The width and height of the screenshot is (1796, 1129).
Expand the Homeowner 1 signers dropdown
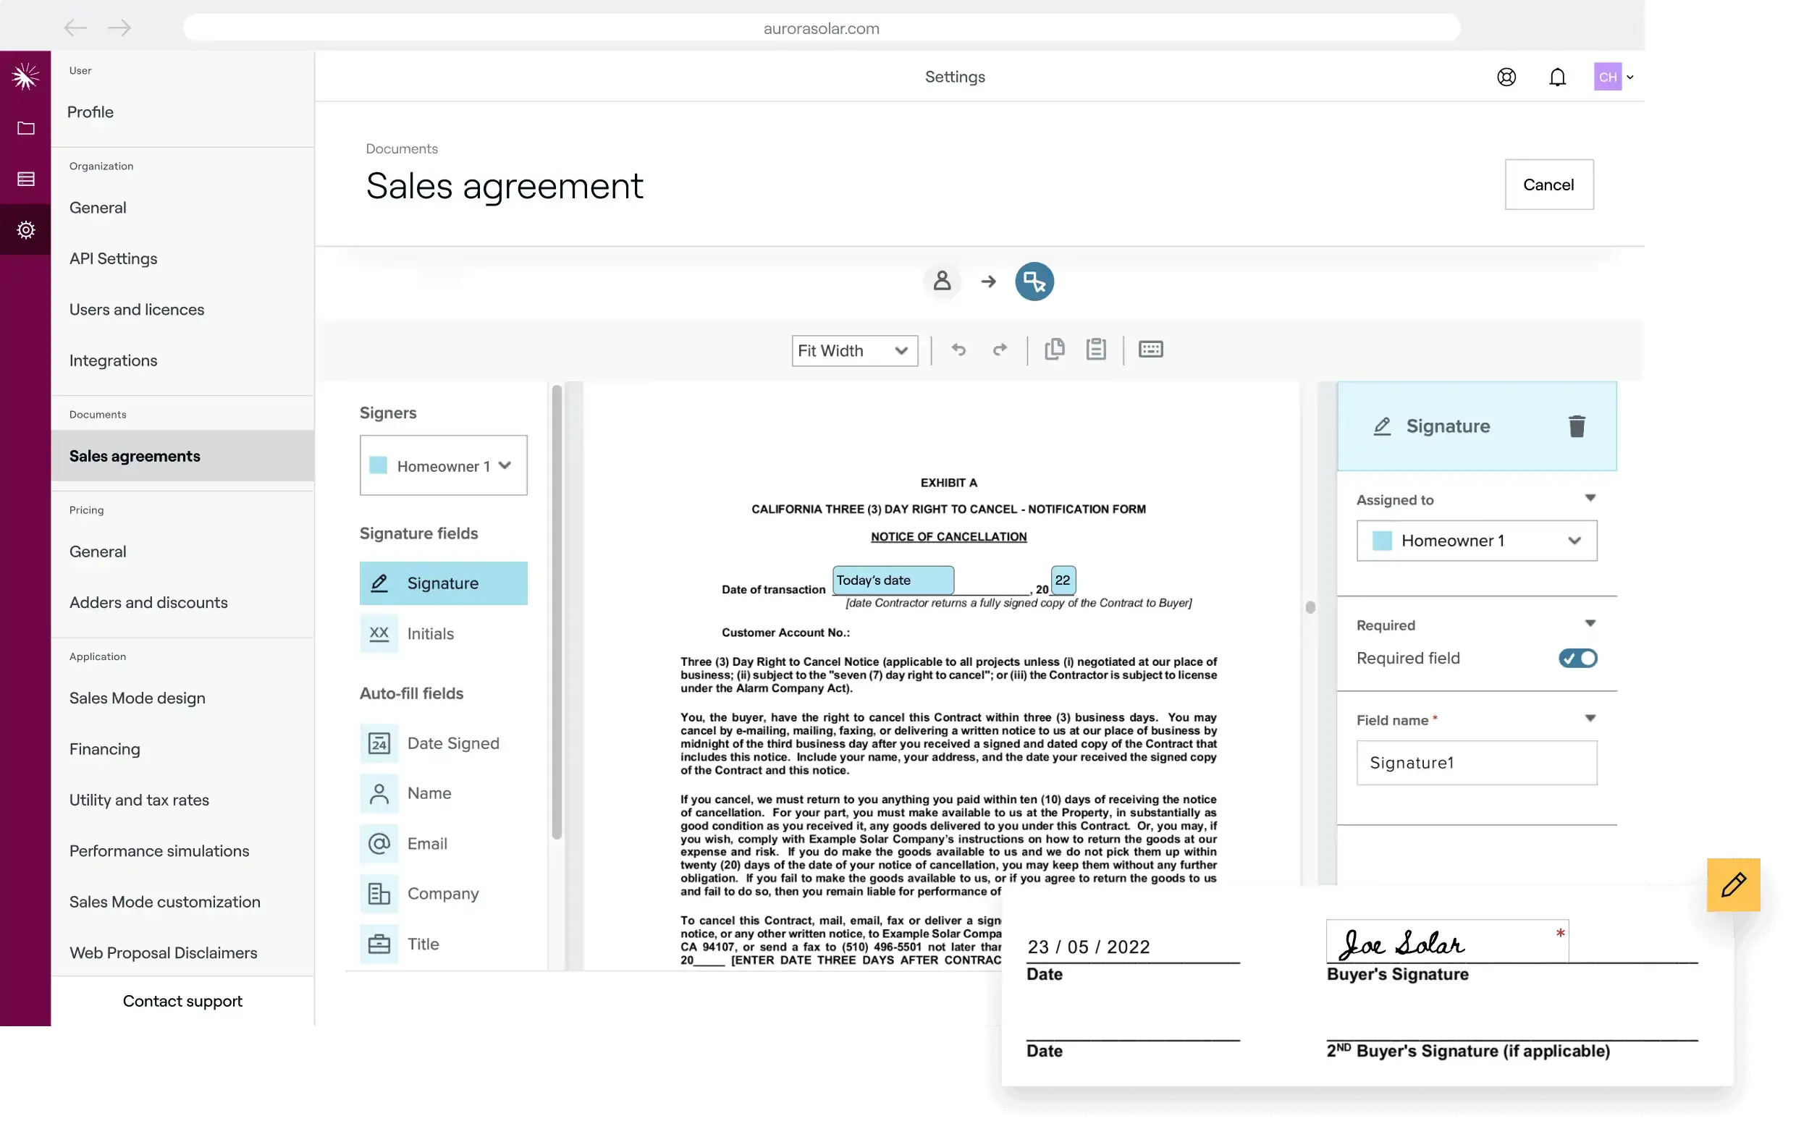(x=443, y=466)
